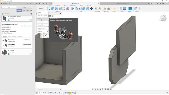The width and height of the screenshot is (169, 95).
Task: Go to the home icon in breadcrumb
Action: (x=2, y=14)
